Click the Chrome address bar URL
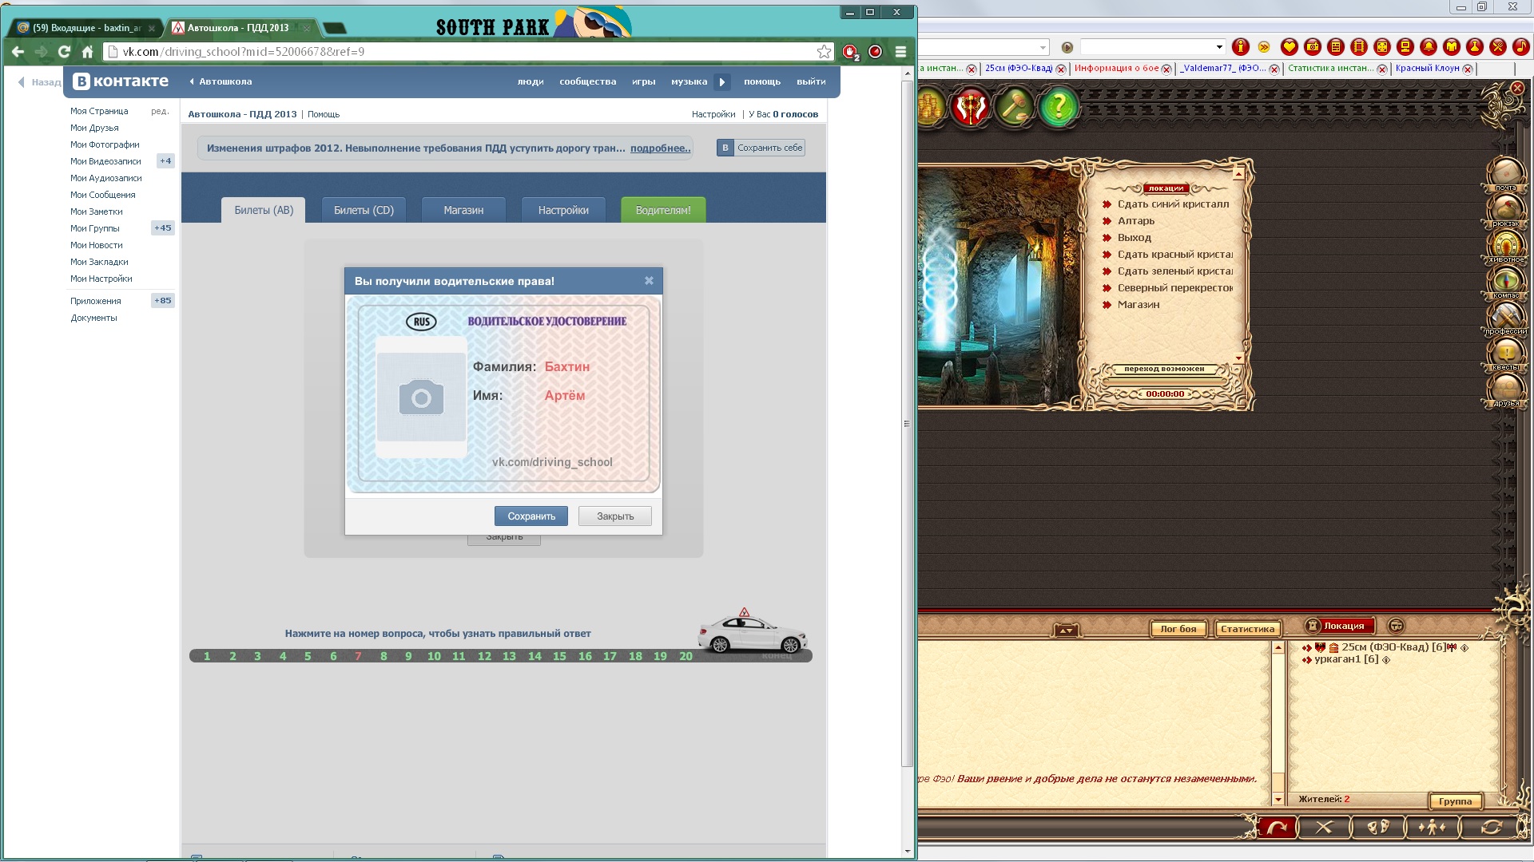The height and width of the screenshot is (862, 1534). 467,52
